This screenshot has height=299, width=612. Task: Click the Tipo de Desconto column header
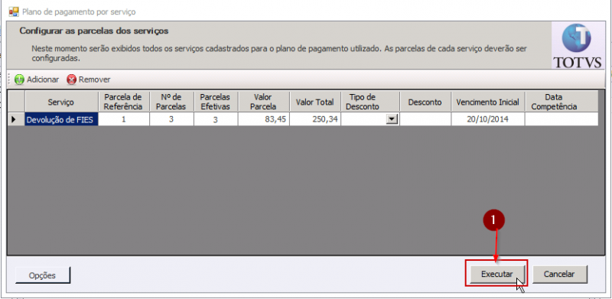(x=370, y=102)
